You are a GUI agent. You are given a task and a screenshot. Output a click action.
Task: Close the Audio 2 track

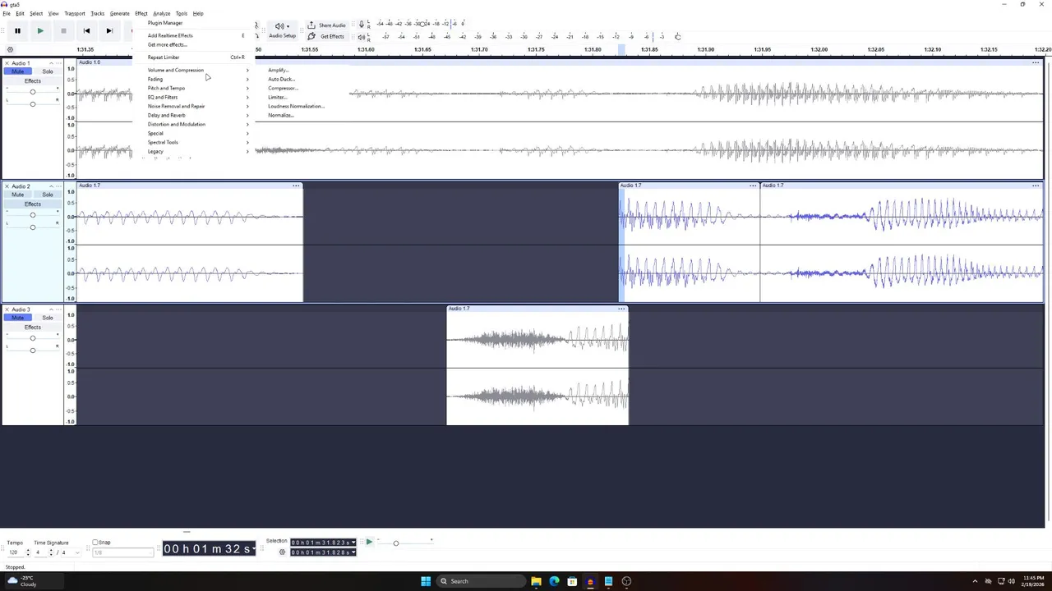(x=7, y=186)
